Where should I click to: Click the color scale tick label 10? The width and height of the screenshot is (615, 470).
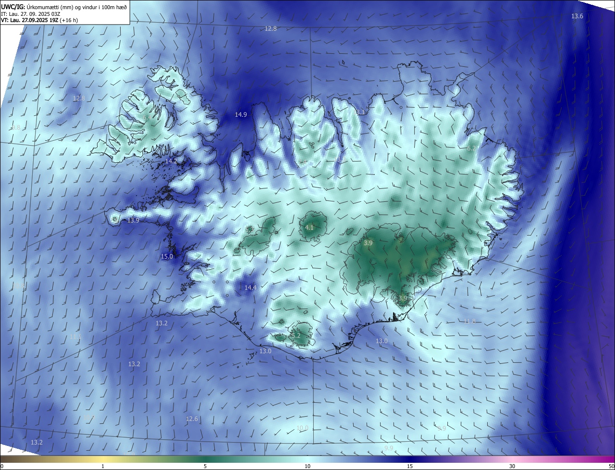tap(307, 466)
